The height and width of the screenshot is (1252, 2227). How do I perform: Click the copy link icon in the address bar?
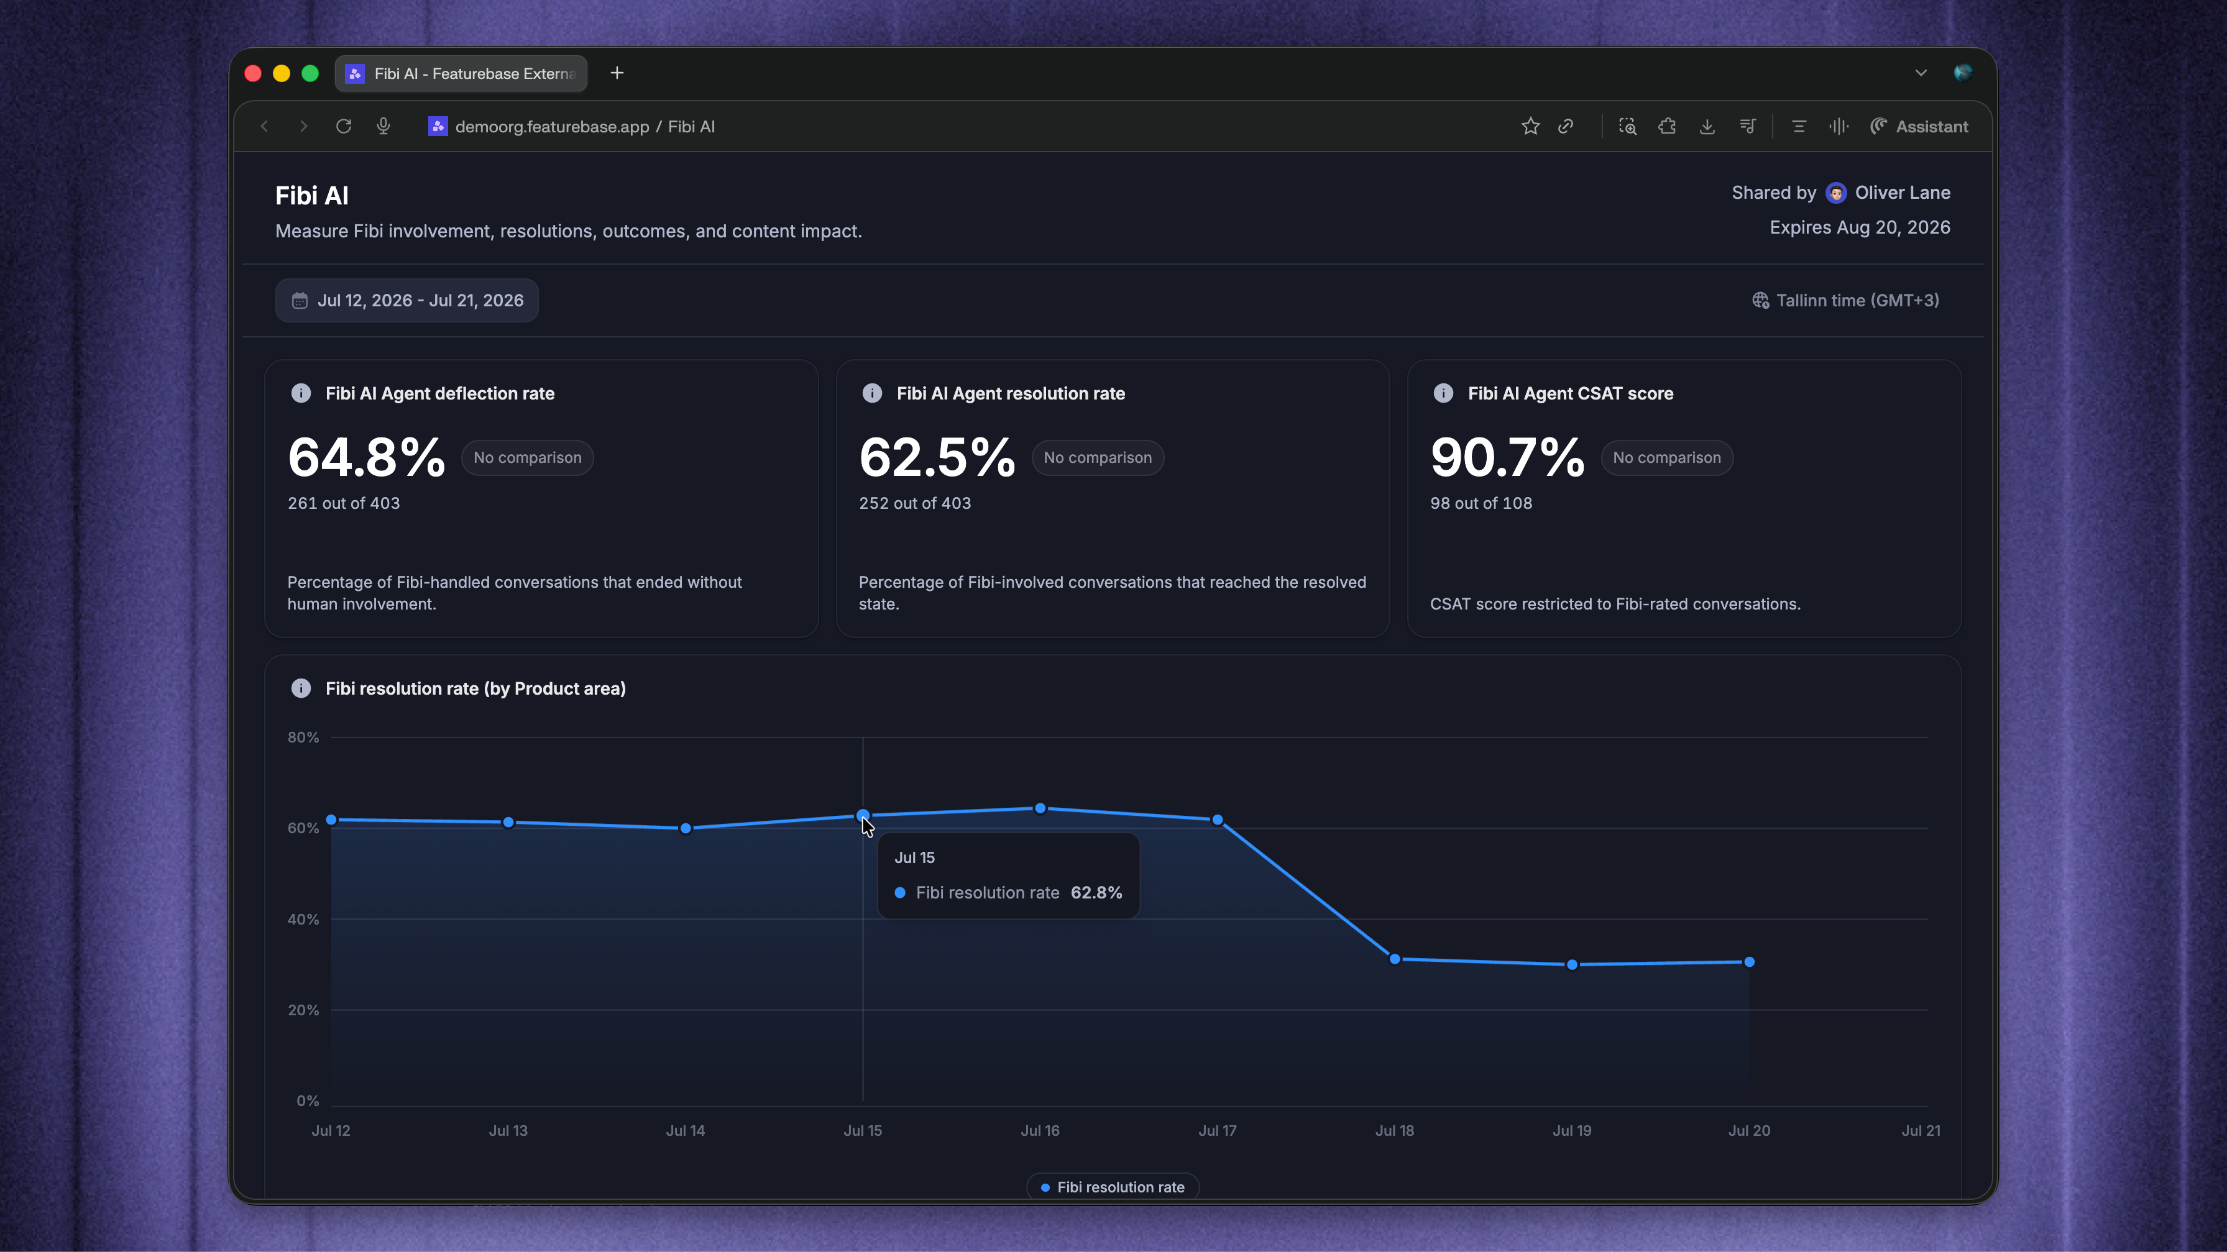pyautogui.click(x=1566, y=126)
